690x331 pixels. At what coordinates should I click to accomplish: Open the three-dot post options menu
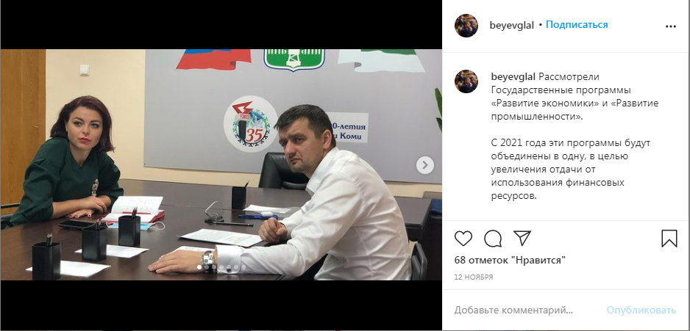670,26
